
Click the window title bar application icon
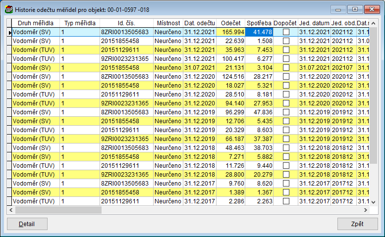(8, 8)
